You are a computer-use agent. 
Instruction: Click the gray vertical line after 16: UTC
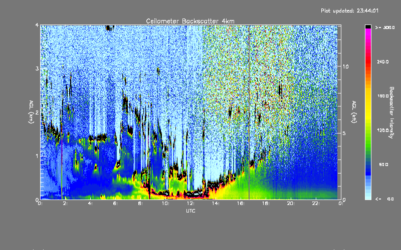249,112
